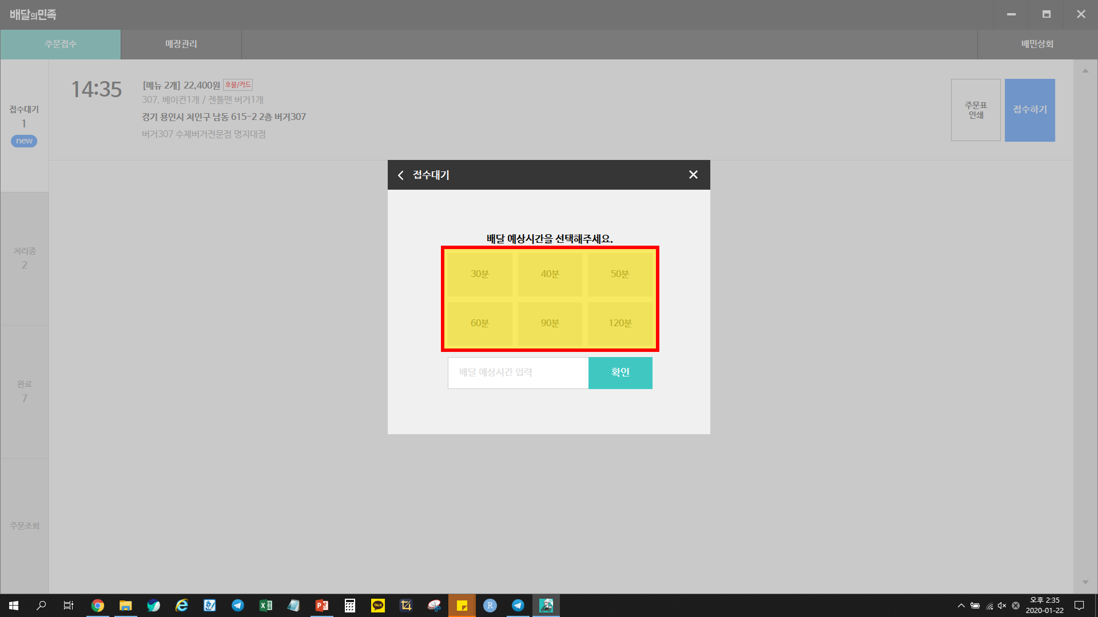The image size is (1098, 617).
Task: Select the 120분 delivery option
Action: 620,323
